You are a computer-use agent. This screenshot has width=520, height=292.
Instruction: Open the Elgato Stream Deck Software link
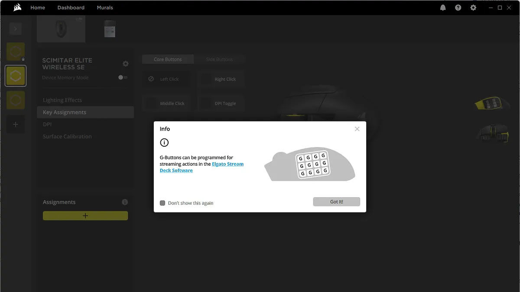coord(201,167)
